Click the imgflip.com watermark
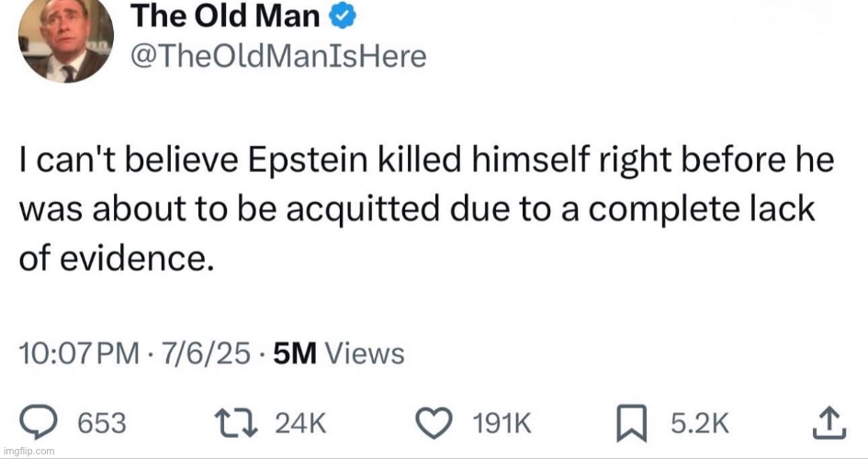The image size is (868, 459). (x=28, y=451)
